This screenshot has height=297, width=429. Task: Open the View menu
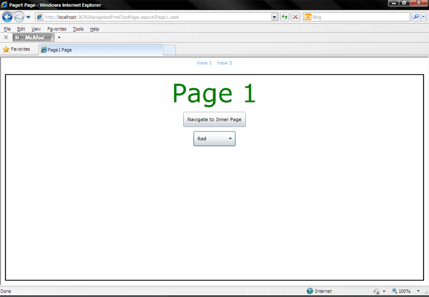tap(36, 29)
